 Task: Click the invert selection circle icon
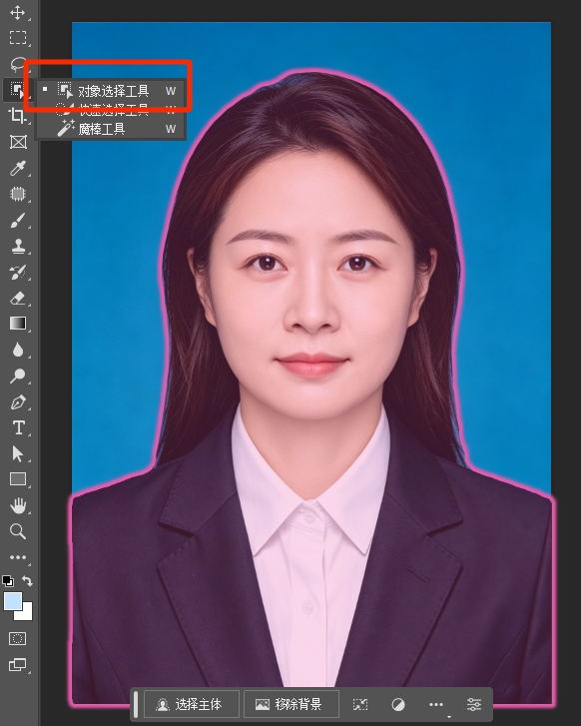click(x=398, y=705)
